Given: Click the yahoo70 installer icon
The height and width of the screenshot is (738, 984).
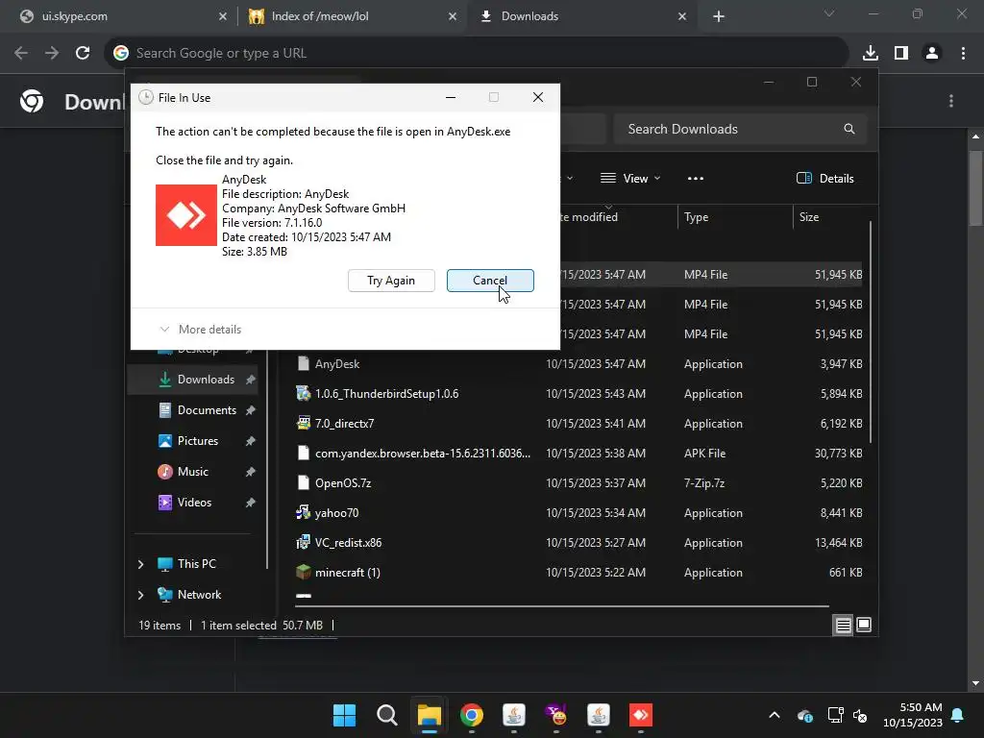Looking at the screenshot, I should click(303, 513).
